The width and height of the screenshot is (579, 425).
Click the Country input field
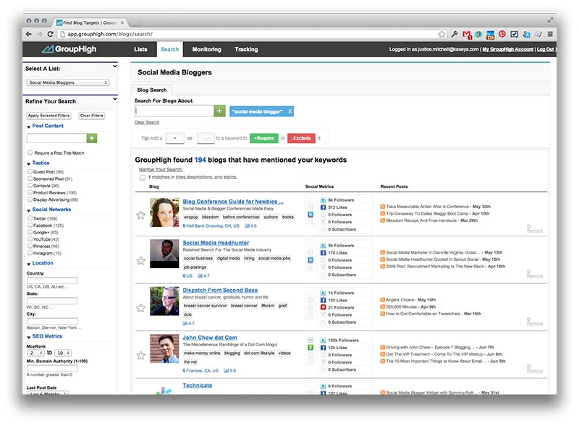(x=52, y=280)
